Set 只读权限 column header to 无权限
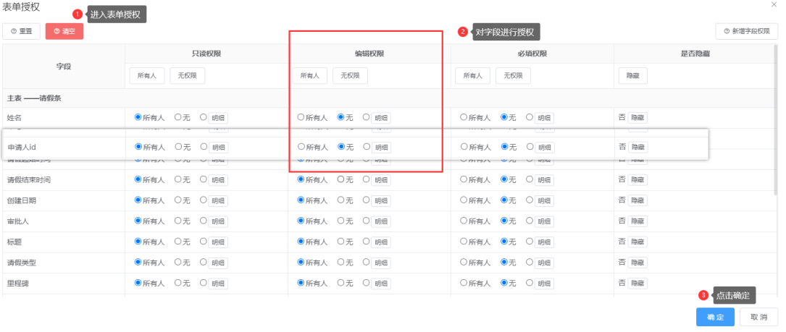Screen dimensions: 786x332 188,76
